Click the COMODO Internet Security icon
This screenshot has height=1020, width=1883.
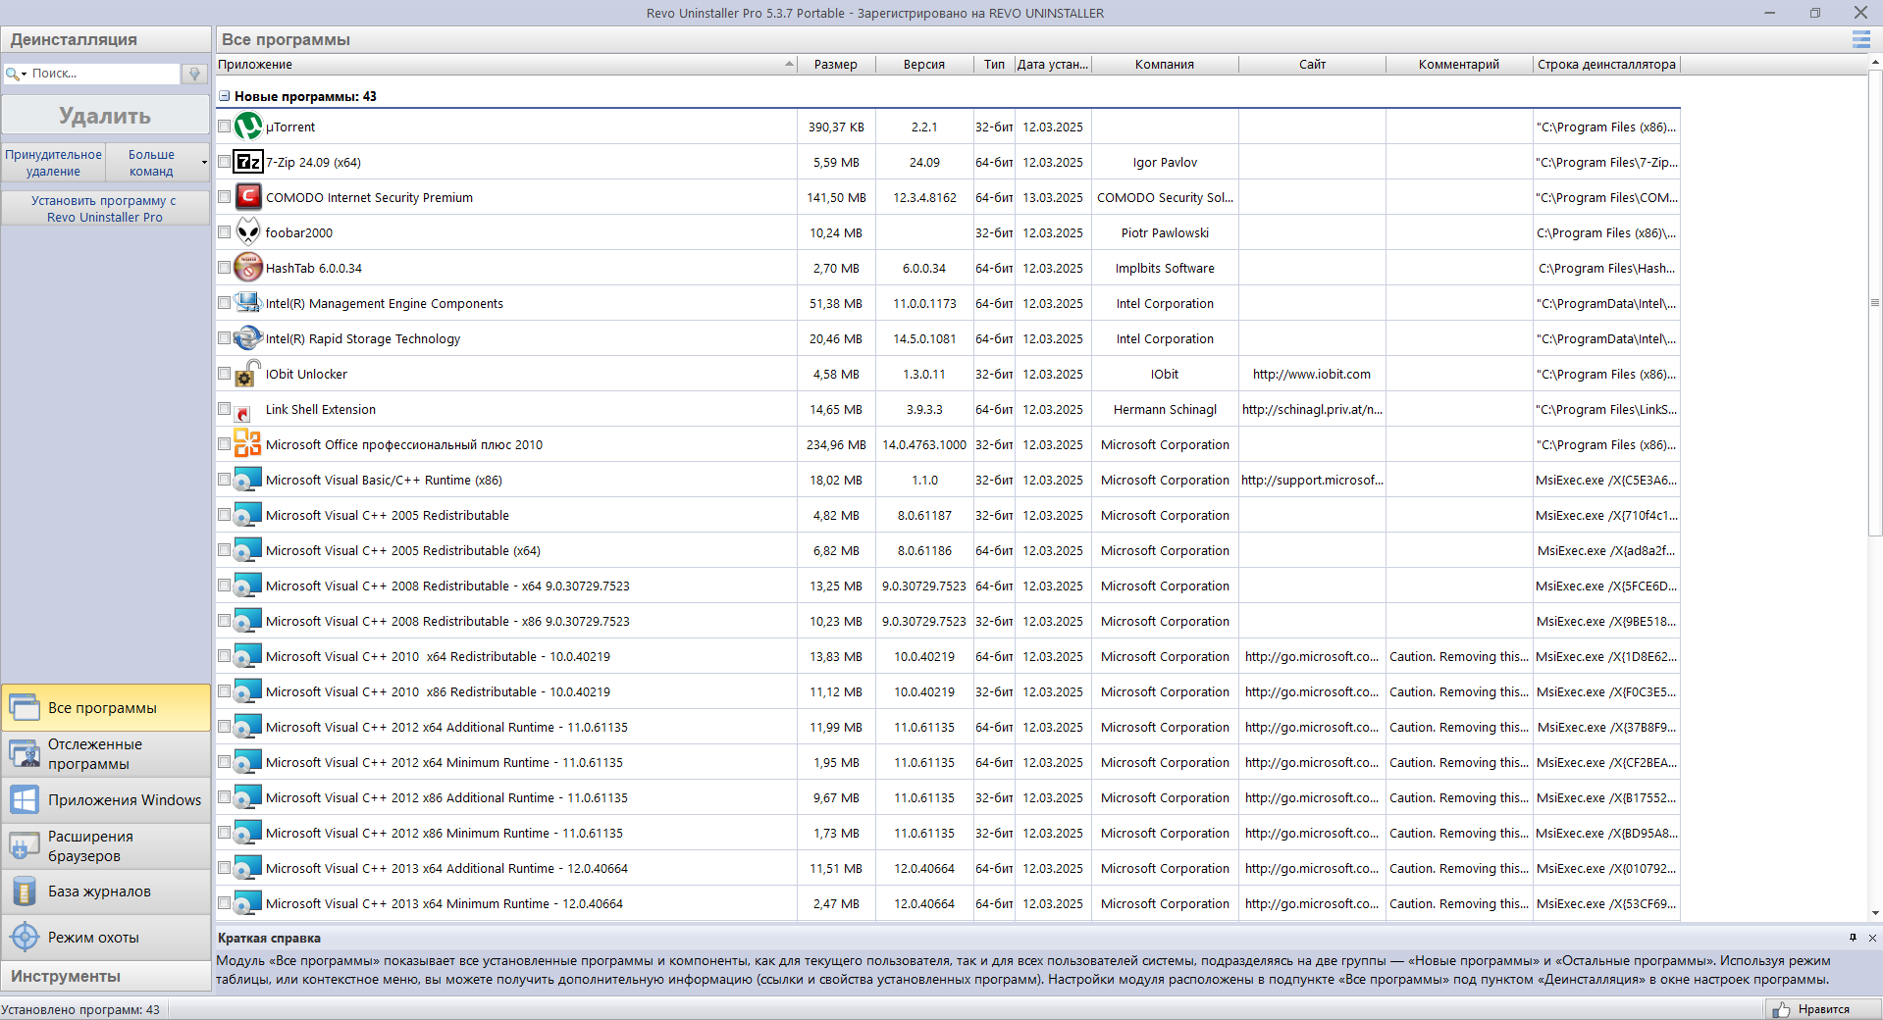point(248,197)
